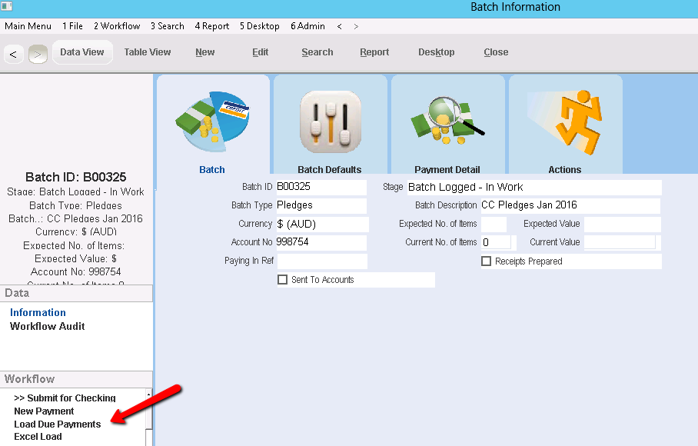Enable the Receipts Prepared checkbox
Image resolution: width=698 pixels, height=446 pixels.
486,261
